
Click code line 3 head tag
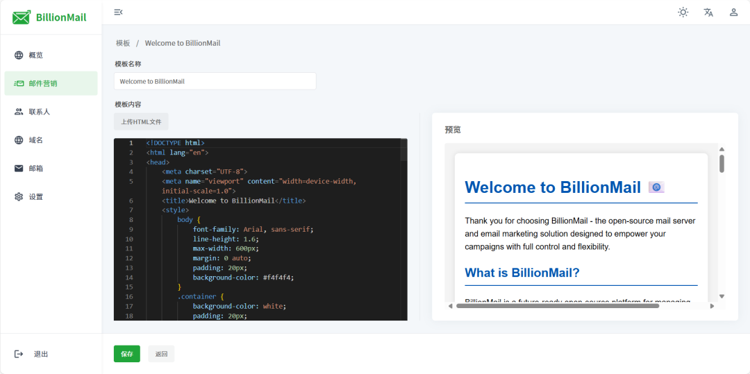[158, 162]
